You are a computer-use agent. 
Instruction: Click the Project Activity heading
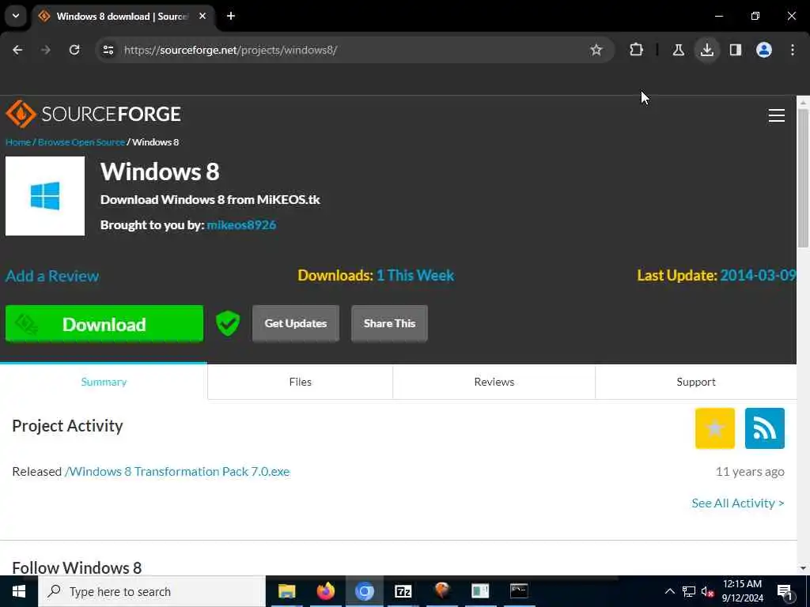point(68,426)
